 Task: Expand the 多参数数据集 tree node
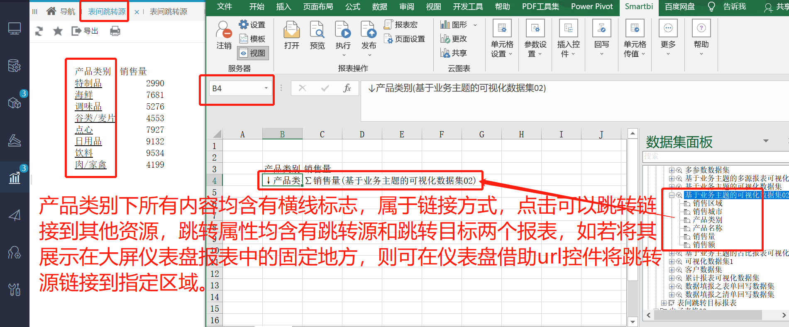tap(671, 170)
